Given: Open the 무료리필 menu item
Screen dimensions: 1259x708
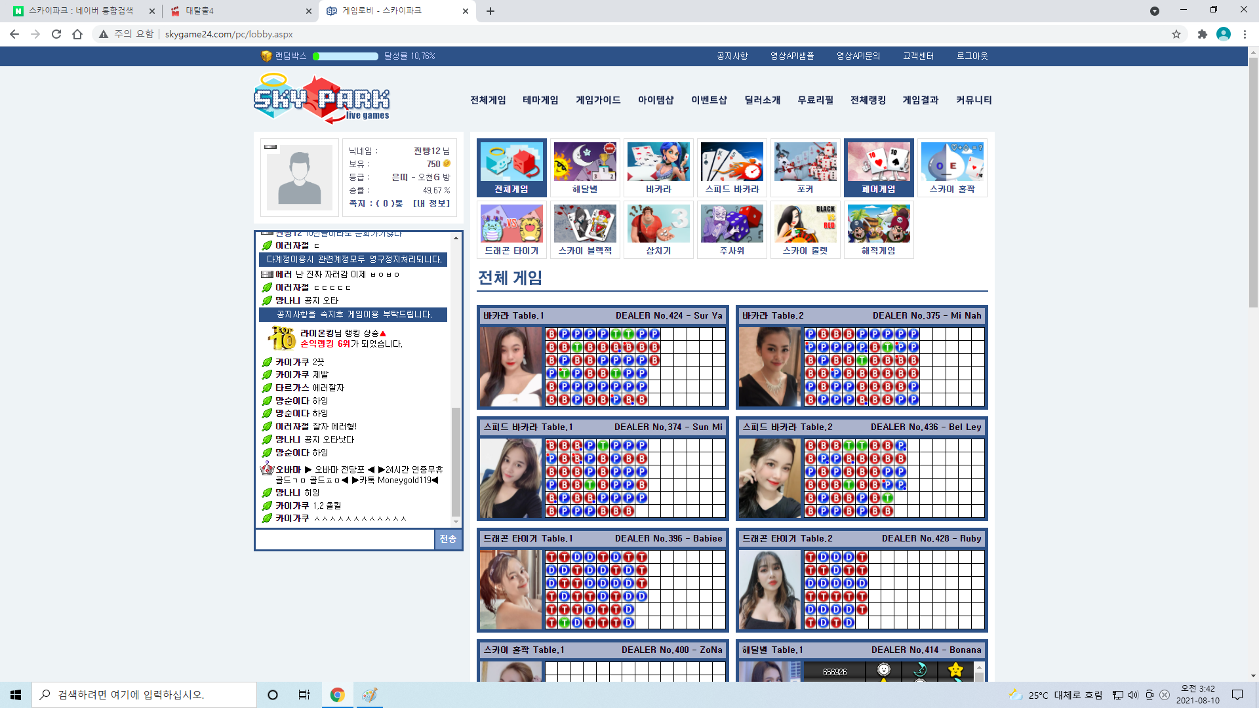Looking at the screenshot, I should click(x=816, y=100).
